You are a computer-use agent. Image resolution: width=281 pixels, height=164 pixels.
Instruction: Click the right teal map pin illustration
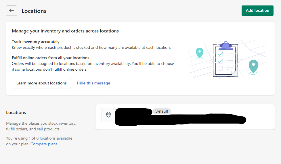(253, 67)
